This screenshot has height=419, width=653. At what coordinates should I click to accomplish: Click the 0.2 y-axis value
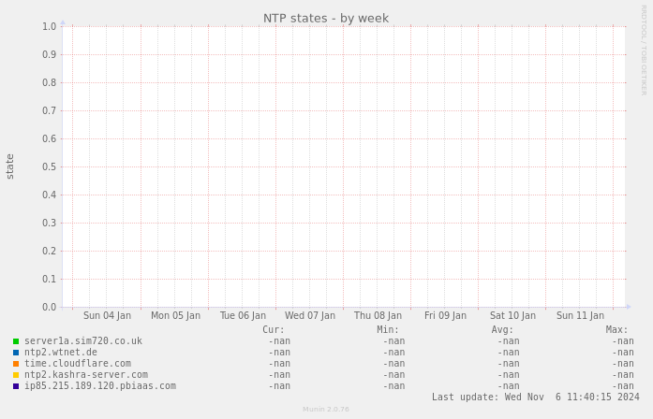point(49,251)
